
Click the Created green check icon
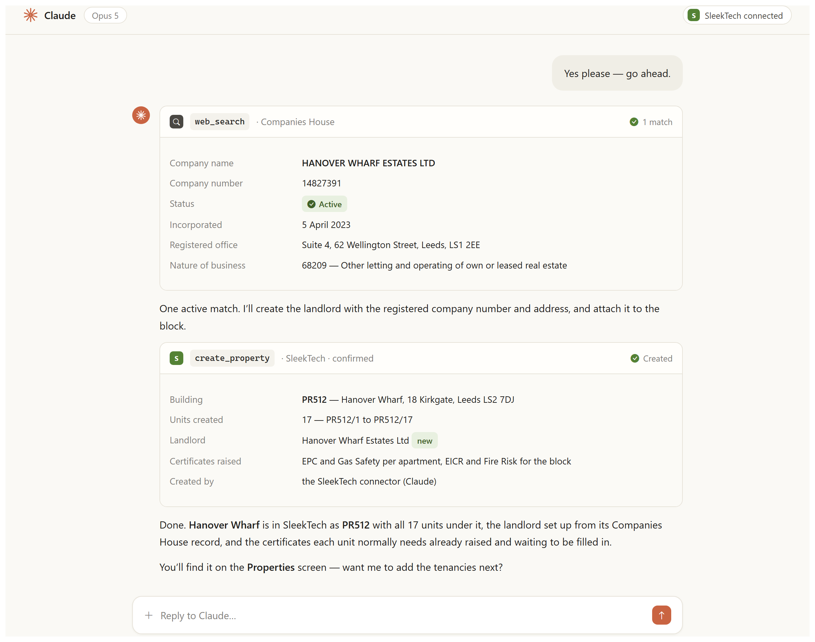(635, 358)
